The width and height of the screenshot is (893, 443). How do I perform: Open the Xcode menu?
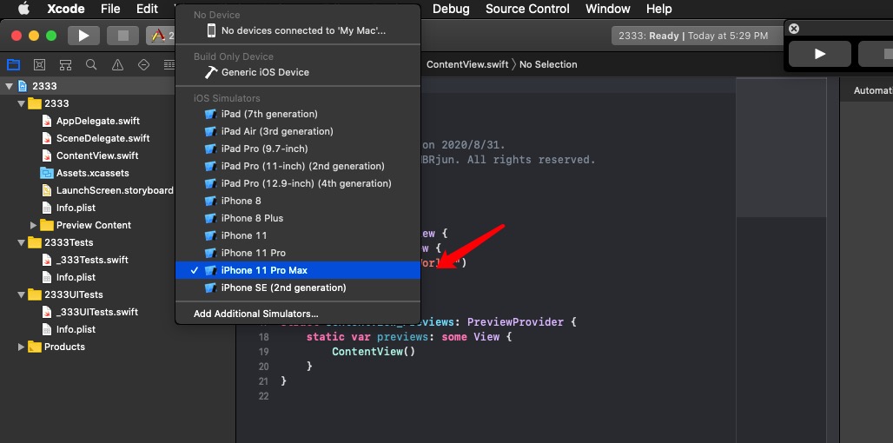point(65,9)
